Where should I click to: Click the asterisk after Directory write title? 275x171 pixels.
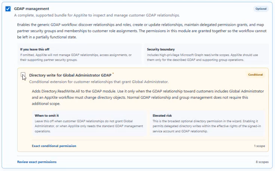coord(113,73)
